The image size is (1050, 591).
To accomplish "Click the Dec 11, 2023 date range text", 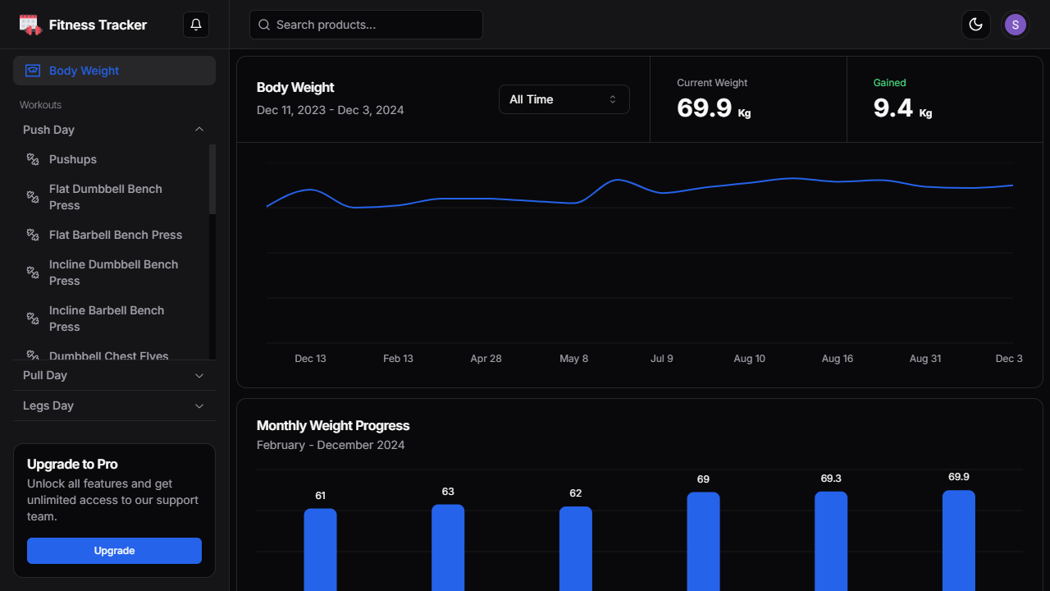I will tap(330, 110).
